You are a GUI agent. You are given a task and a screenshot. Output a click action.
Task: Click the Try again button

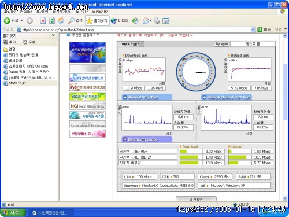221,44
